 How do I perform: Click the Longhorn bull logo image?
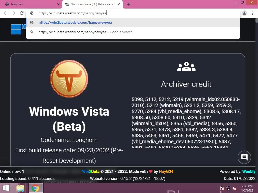click(69, 79)
